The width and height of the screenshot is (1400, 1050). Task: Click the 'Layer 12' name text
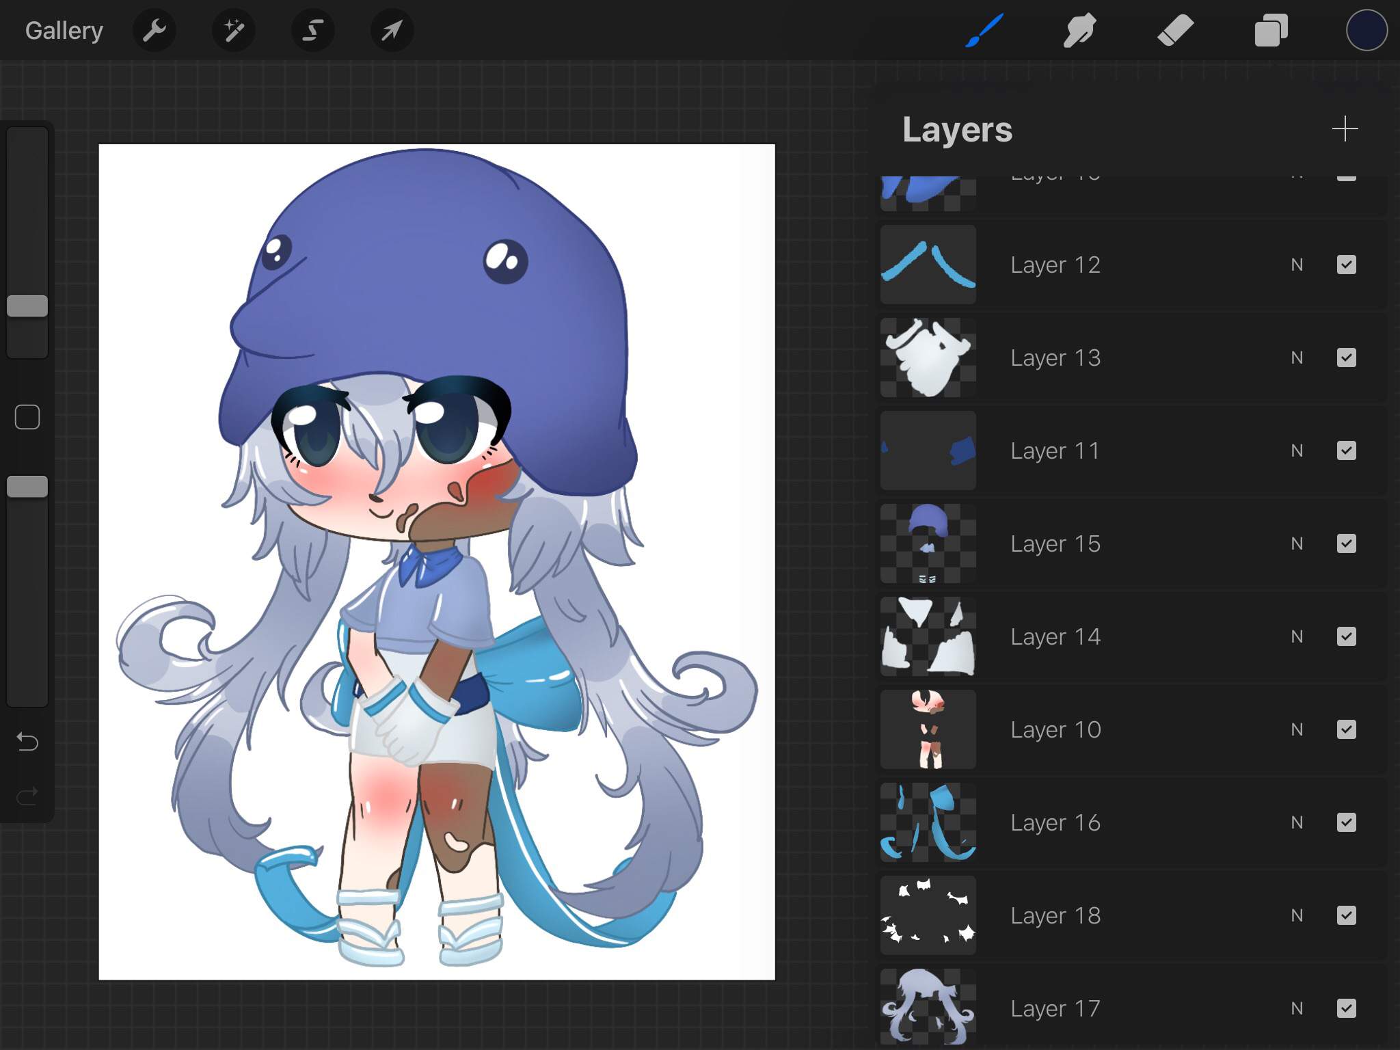click(1055, 265)
